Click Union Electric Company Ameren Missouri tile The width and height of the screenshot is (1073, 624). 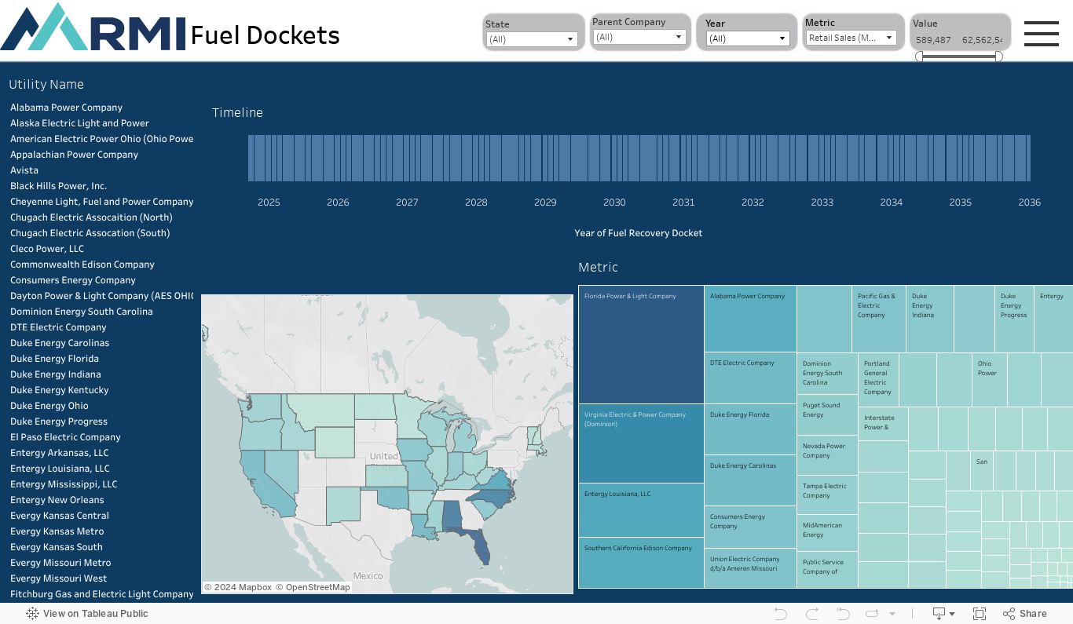point(751,568)
